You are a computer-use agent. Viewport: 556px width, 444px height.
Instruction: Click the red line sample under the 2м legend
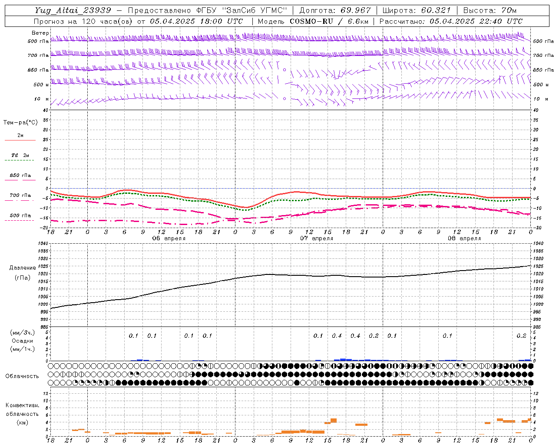pyautogui.click(x=20, y=140)
